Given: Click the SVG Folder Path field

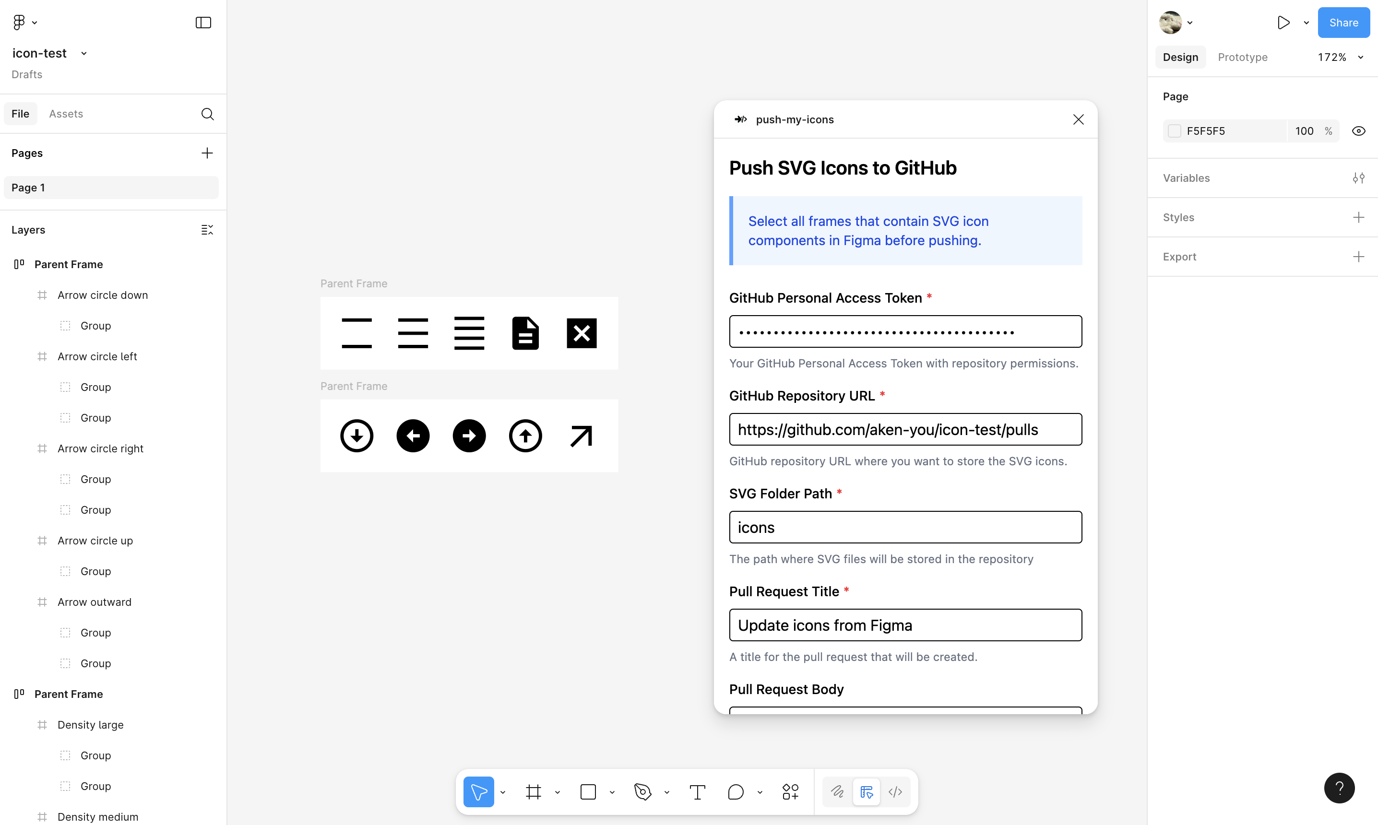Looking at the screenshot, I should click(x=905, y=527).
